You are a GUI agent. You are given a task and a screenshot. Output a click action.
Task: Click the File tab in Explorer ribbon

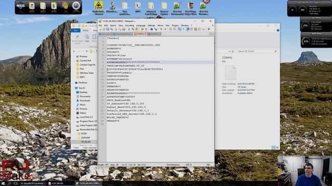click(75, 30)
